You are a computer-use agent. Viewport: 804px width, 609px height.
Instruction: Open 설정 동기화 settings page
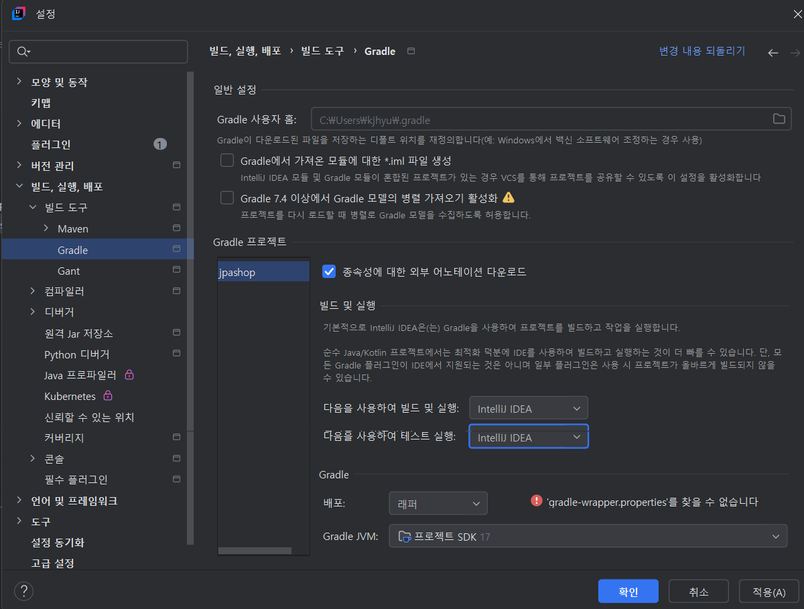click(x=58, y=542)
